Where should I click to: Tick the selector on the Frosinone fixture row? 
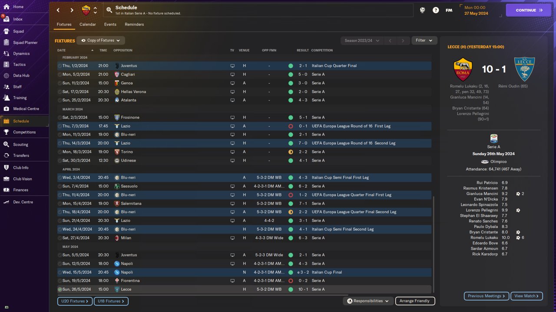[x=60, y=117]
